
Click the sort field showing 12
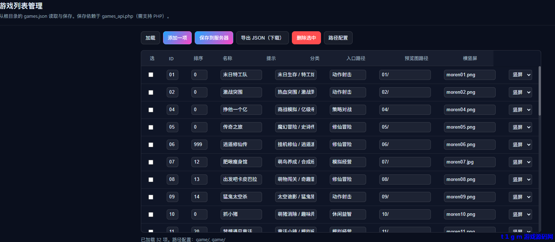199,162
